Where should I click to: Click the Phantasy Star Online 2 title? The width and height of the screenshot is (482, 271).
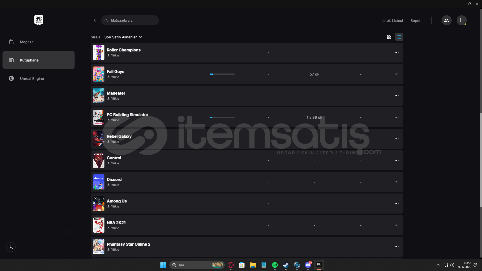click(129, 244)
